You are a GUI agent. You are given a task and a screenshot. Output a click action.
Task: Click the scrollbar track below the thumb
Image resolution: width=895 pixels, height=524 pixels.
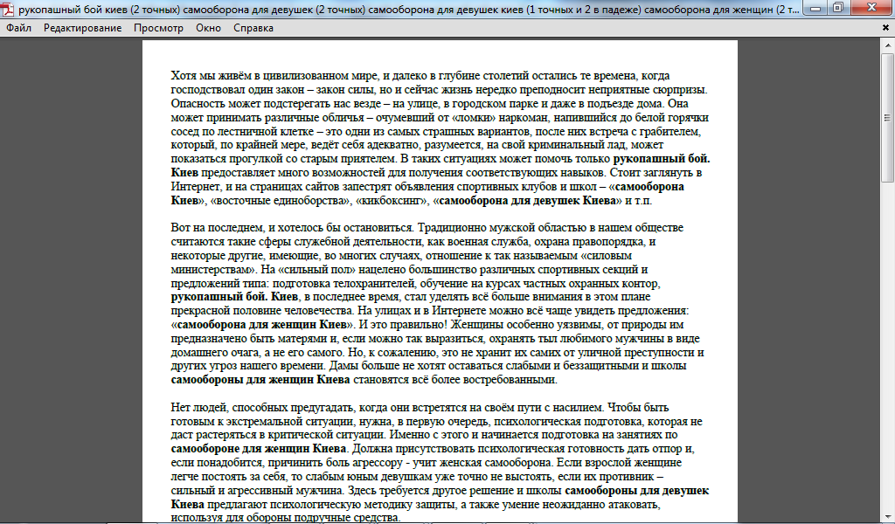[x=888, y=349]
